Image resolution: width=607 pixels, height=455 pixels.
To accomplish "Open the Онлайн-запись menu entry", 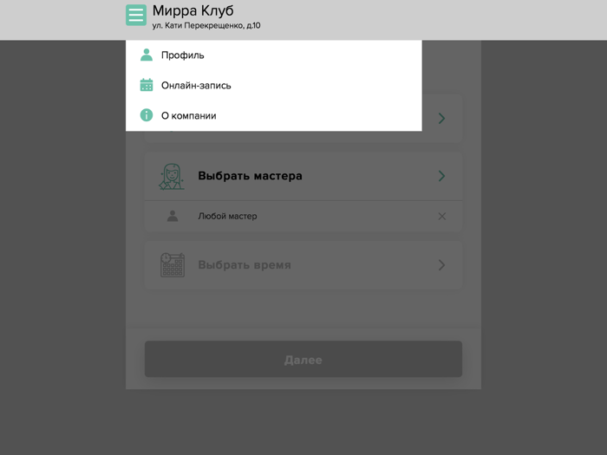I will 274,86.
